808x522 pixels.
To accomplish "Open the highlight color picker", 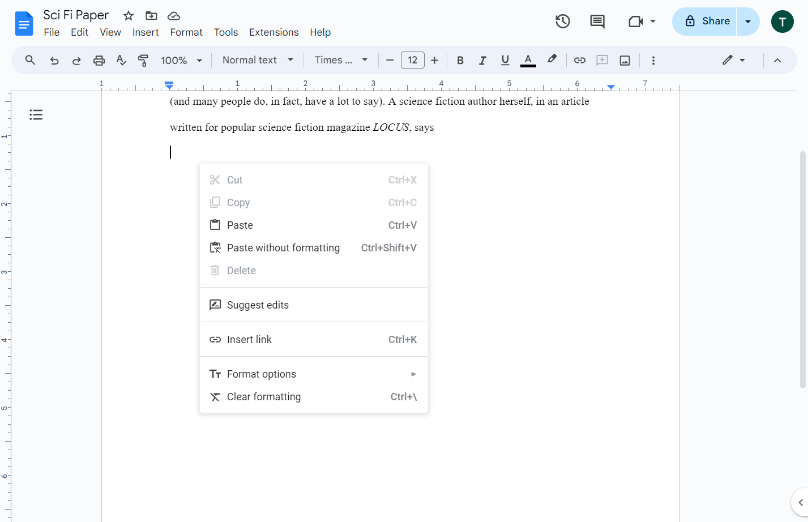I will 552,59.
